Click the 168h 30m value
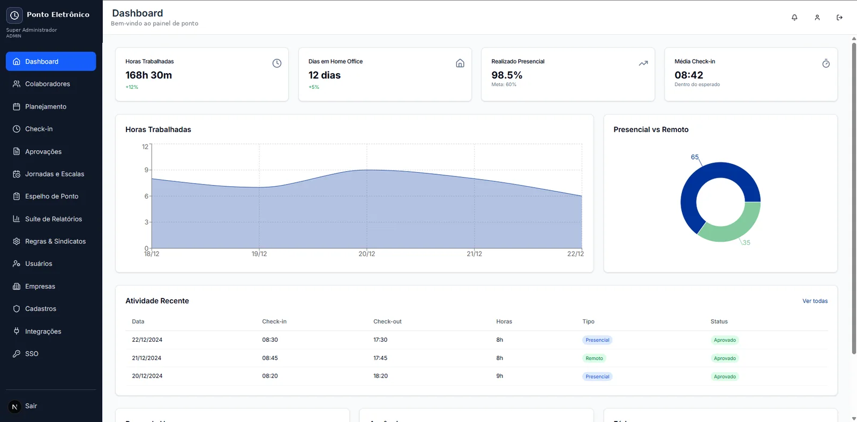The width and height of the screenshot is (857, 422). [x=148, y=75]
